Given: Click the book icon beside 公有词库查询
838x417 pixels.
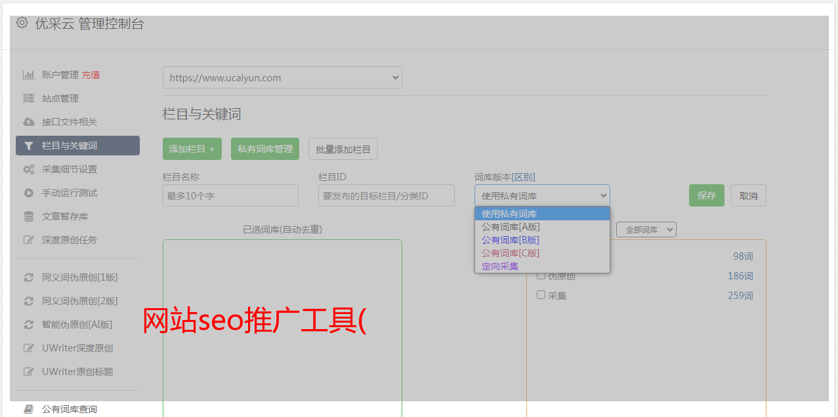Looking at the screenshot, I should pos(29,409).
